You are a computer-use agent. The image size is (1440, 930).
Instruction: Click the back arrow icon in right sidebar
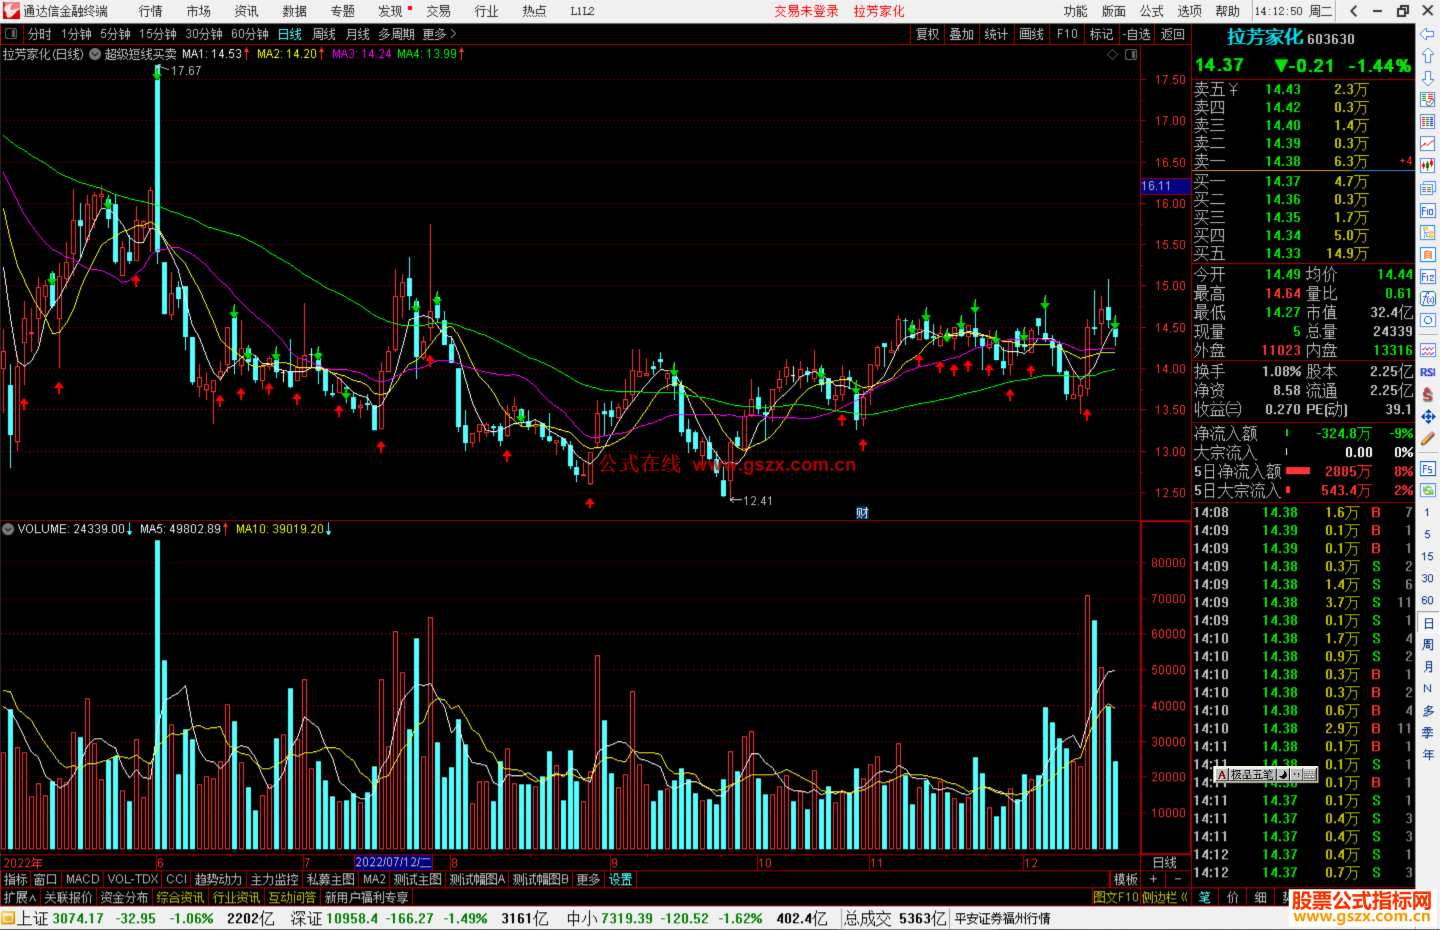point(1427,34)
